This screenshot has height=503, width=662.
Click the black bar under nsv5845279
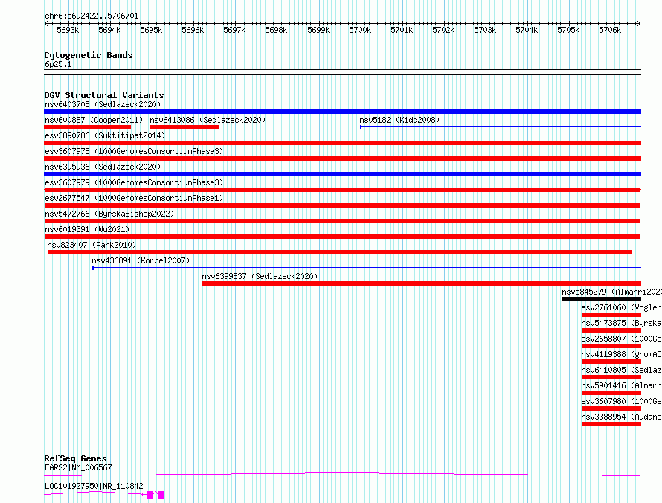pos(602,299)
